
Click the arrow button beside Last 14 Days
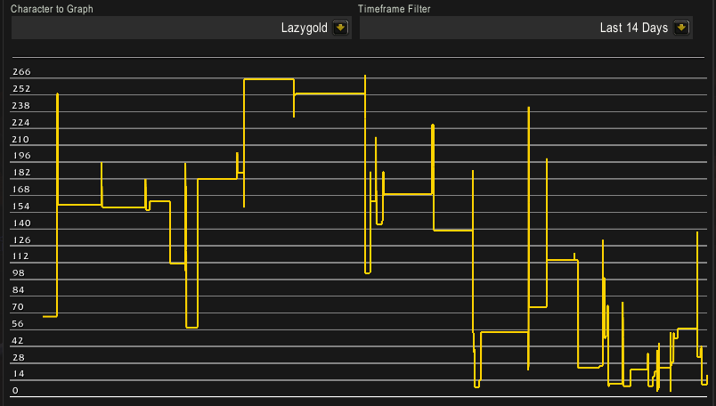pyautogui.click(x=681, y=28)
